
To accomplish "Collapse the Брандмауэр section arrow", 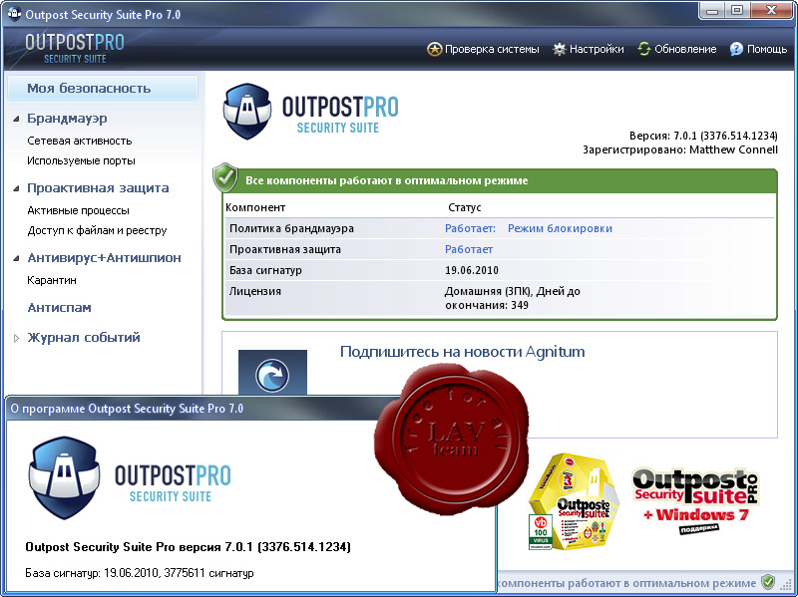I will click(x=16, y=119).
